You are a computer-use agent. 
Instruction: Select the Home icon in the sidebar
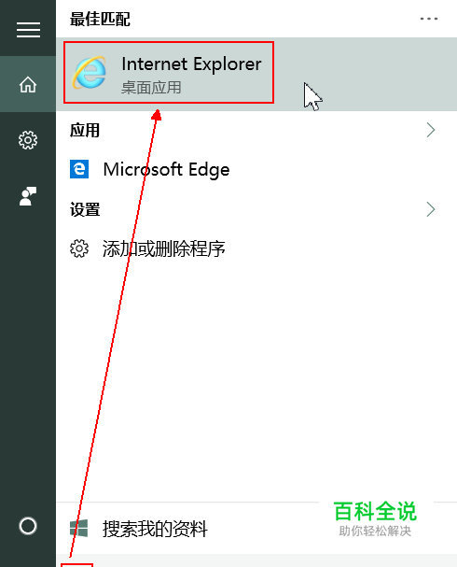(28, 85)
